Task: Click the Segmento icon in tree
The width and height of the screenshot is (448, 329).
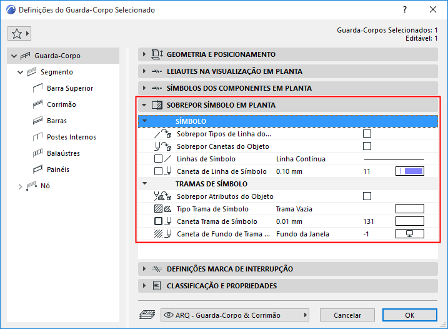Action: [x=31, y=72]
